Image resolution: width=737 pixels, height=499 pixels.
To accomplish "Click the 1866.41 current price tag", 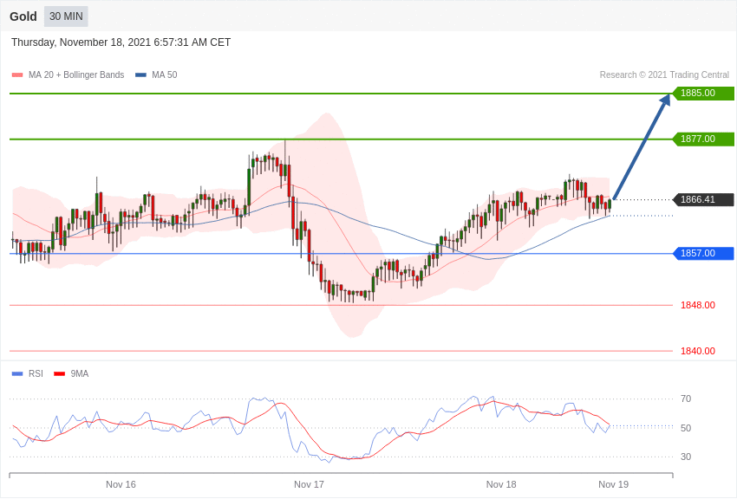I will click(x=703, y=199).
